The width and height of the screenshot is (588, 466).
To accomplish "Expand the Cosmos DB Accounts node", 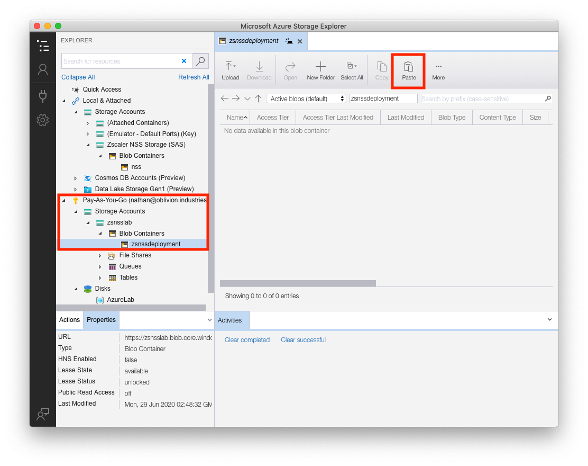I will pos(76,178).
